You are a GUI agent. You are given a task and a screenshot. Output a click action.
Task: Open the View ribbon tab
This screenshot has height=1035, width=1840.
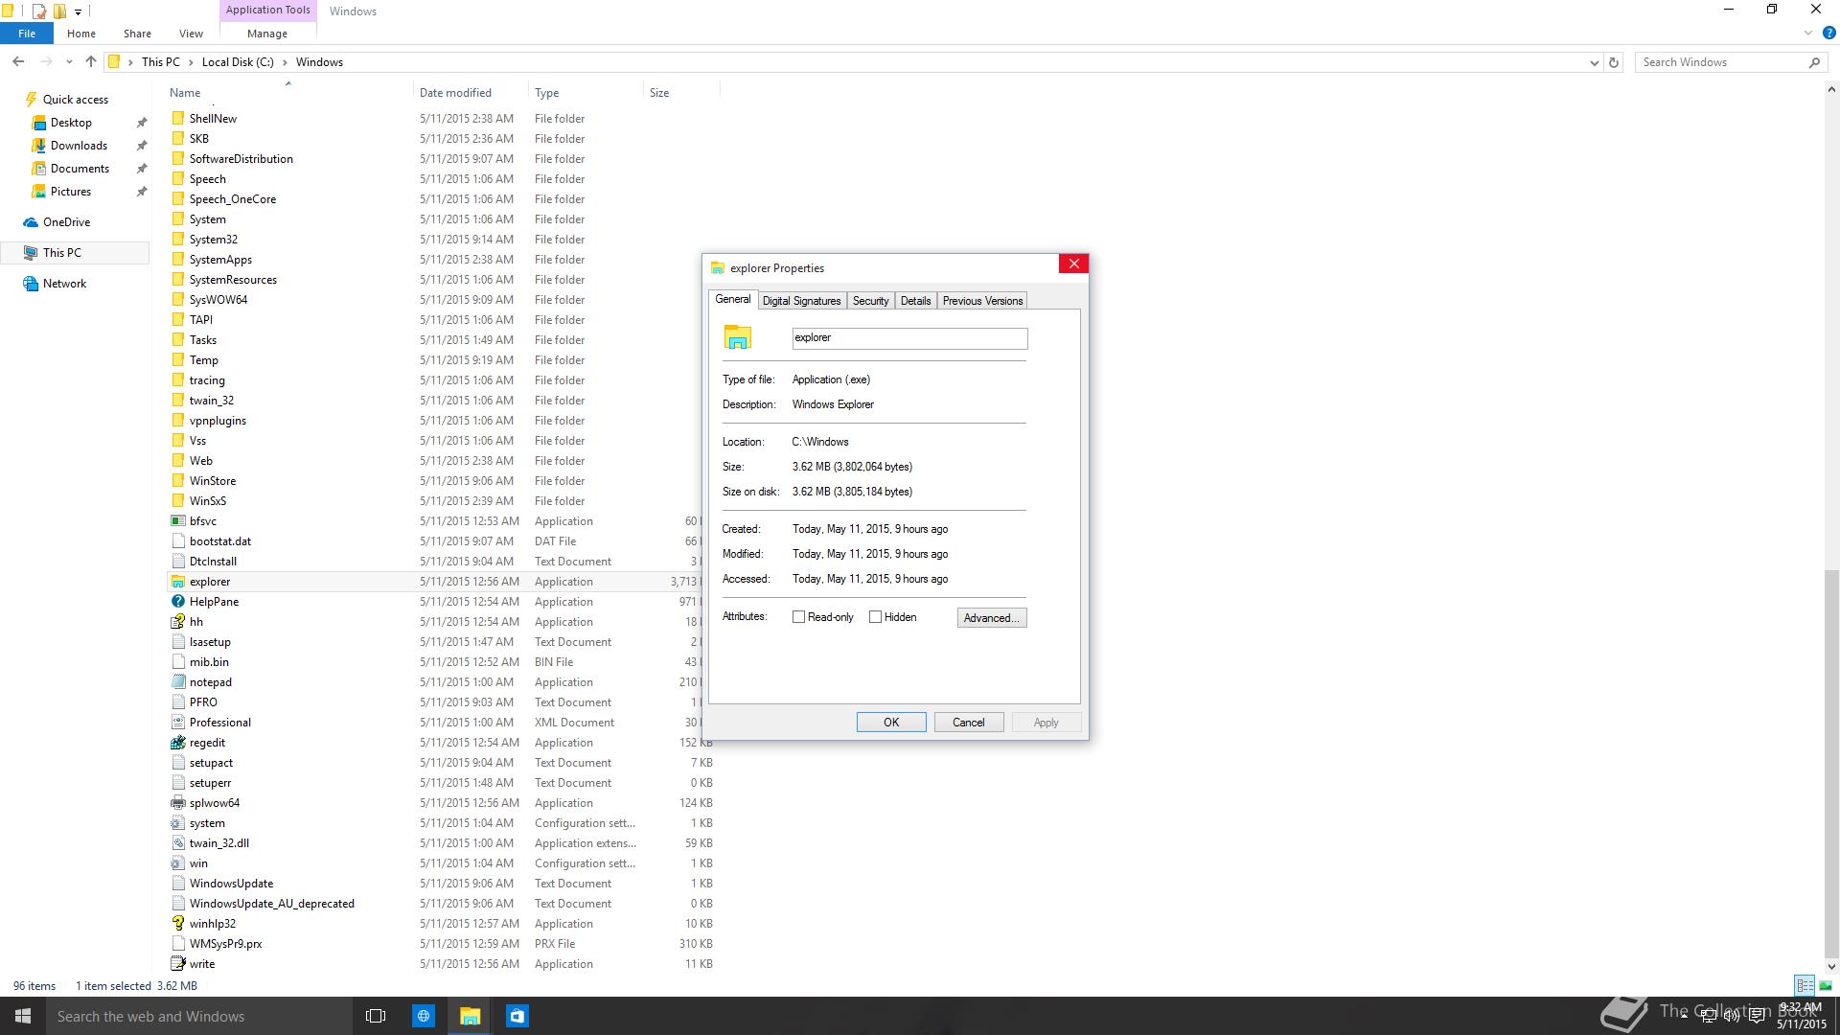tap(191, 34)
